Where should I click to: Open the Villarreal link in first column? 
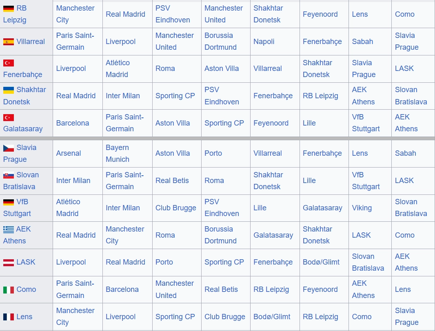[x=31, y=42]
